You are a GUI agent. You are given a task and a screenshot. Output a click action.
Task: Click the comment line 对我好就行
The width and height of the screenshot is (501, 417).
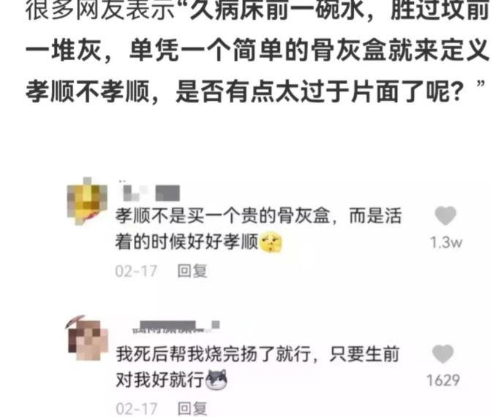(159, 380)
